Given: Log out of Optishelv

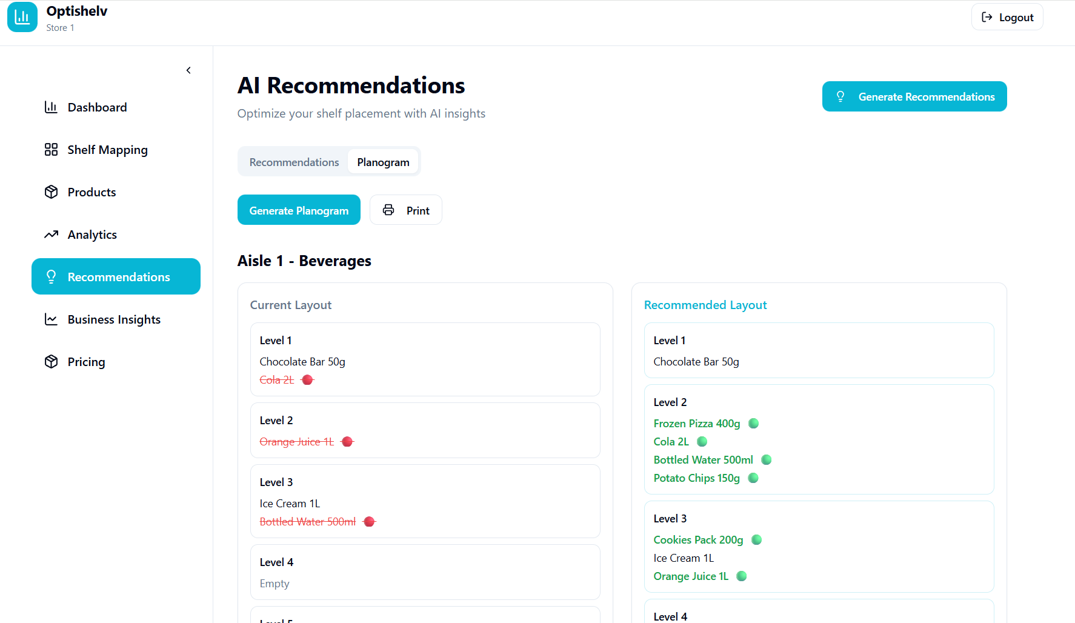Looking at the screenshot, I should coord(1007,17).
